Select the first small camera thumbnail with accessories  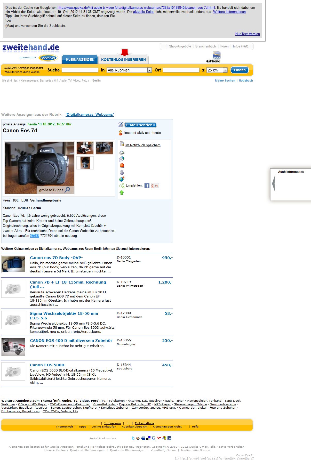(x=85, y=148)
